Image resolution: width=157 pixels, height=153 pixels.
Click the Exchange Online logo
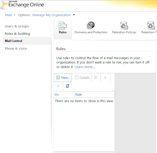tap(22, 5)
